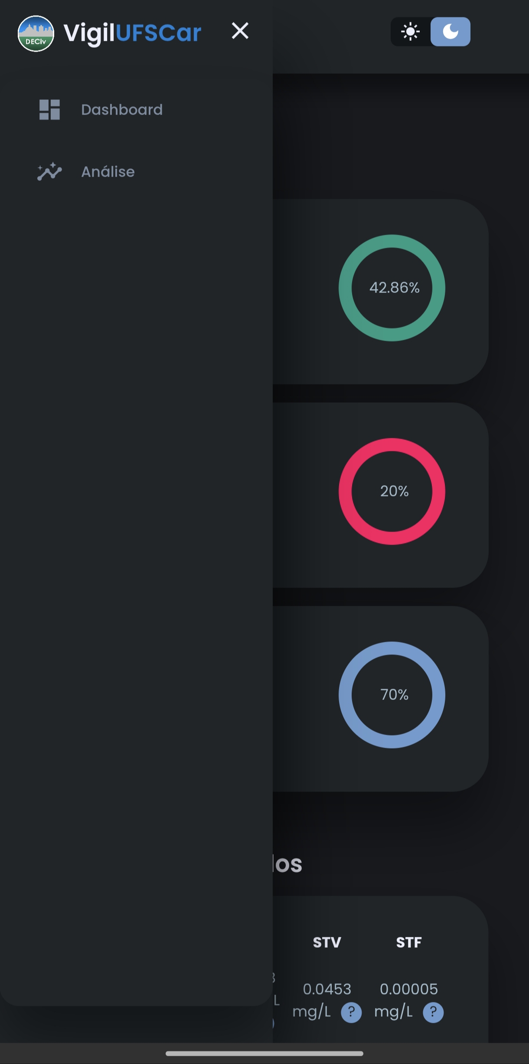Image resolution: width=529 pixels, height=1064 pixels.
Task: Close the sidebar with the X icon
Action: click(240, 31)
